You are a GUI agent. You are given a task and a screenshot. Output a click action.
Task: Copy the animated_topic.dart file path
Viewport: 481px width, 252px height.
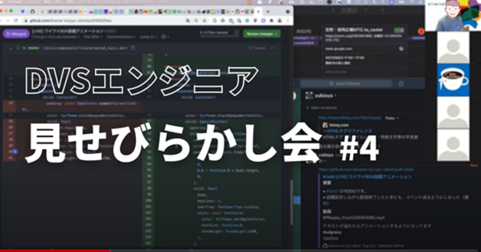(133, 48)
